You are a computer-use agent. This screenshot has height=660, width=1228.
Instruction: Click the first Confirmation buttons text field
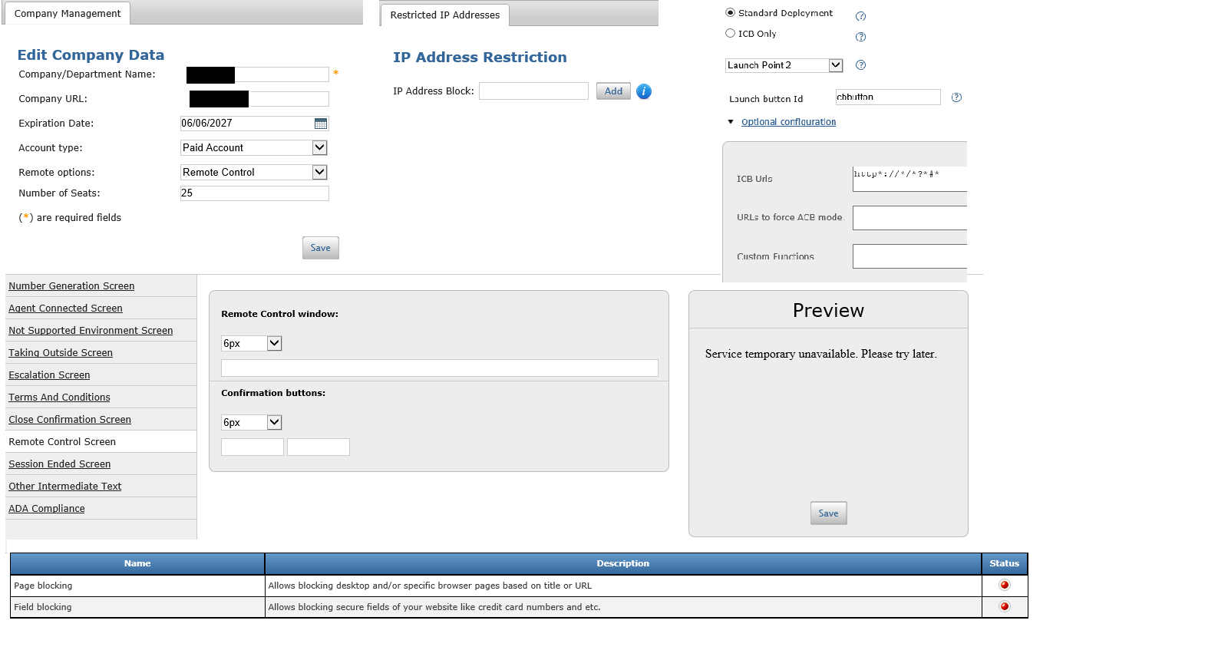(253, 447)
